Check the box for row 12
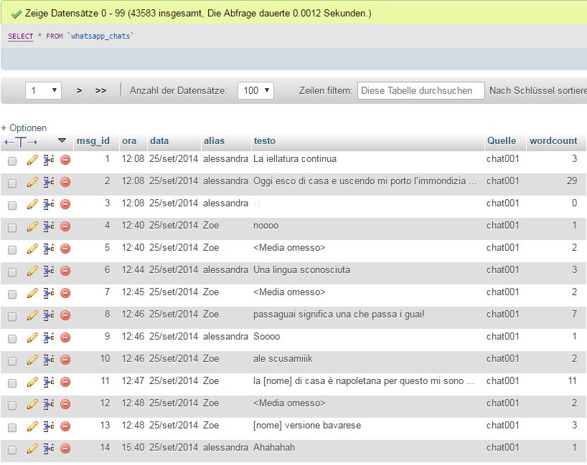This screenshot has width=587, height=465. coord(12,404)
